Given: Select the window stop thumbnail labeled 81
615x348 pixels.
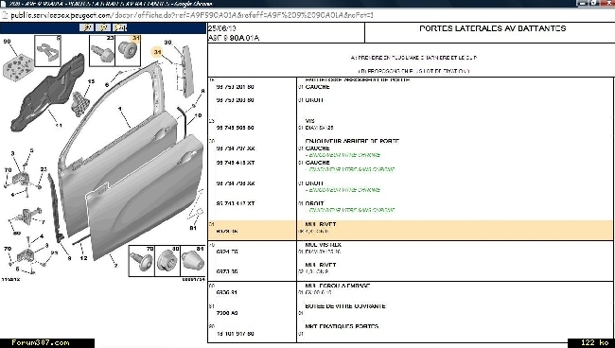Looking at the screenshot, I should 193,261.
